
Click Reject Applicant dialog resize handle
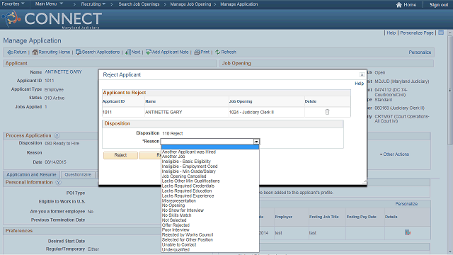coord(365,182)
